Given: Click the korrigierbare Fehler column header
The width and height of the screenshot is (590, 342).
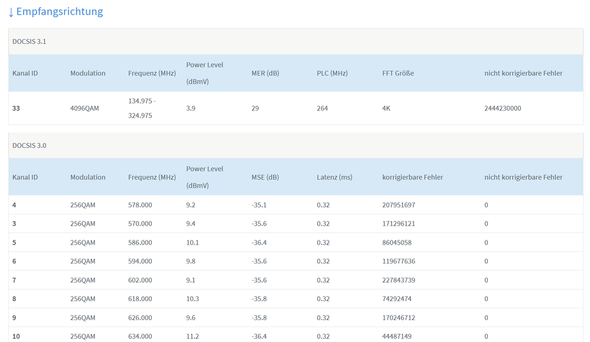Looking at the screenshot, I should tap(413, 177).
